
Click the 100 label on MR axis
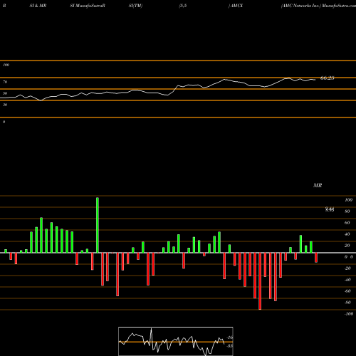pos(348,200)
